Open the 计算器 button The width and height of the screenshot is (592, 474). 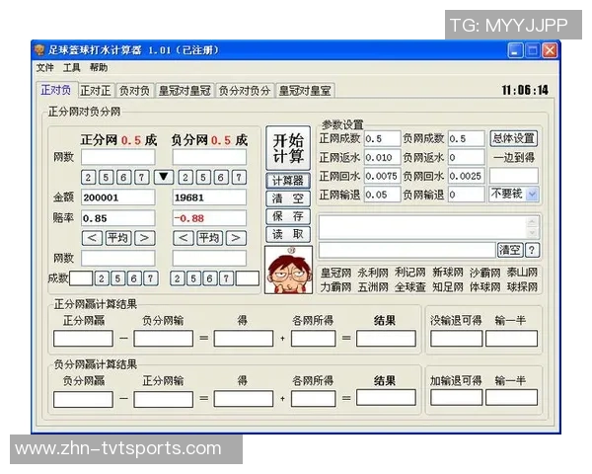(288, 181)
